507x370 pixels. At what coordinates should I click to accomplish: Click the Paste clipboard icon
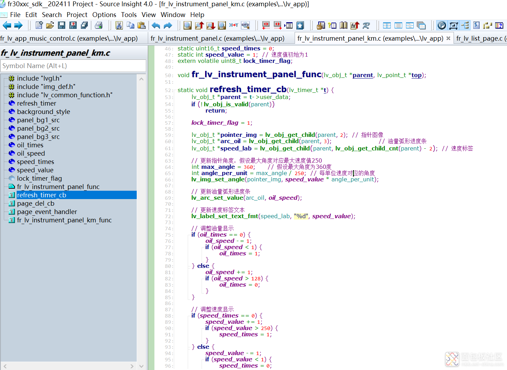click(x=142, y=25)
